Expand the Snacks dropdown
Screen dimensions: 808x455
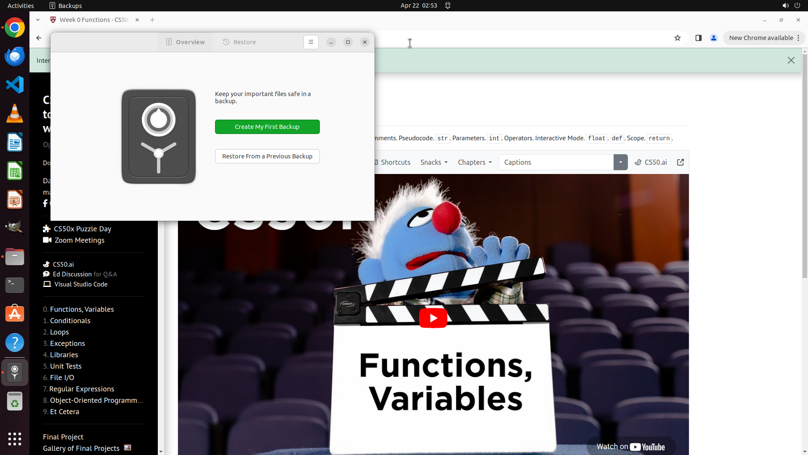coord(434,162)
